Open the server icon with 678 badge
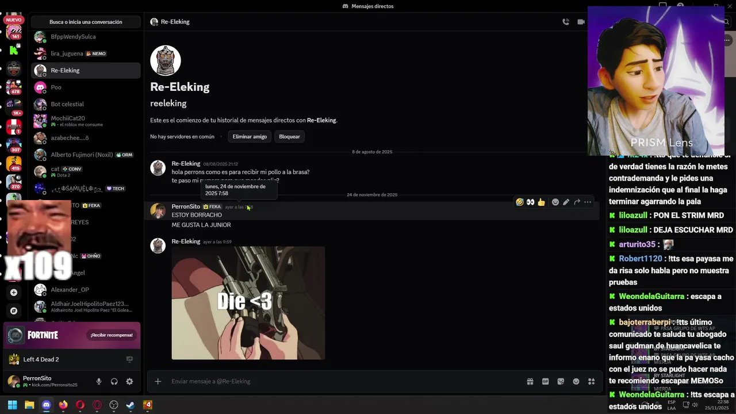Image resolution: width=736 pixels, height=414 pixels. coord(14,87)
